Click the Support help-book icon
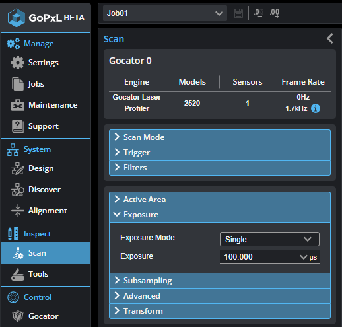 [x=18, y=126]
